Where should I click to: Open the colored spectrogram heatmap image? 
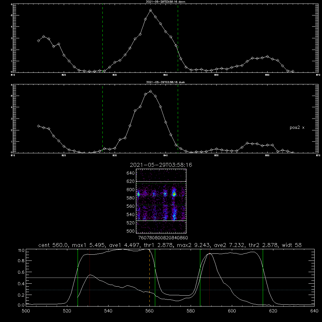point(161,201)
